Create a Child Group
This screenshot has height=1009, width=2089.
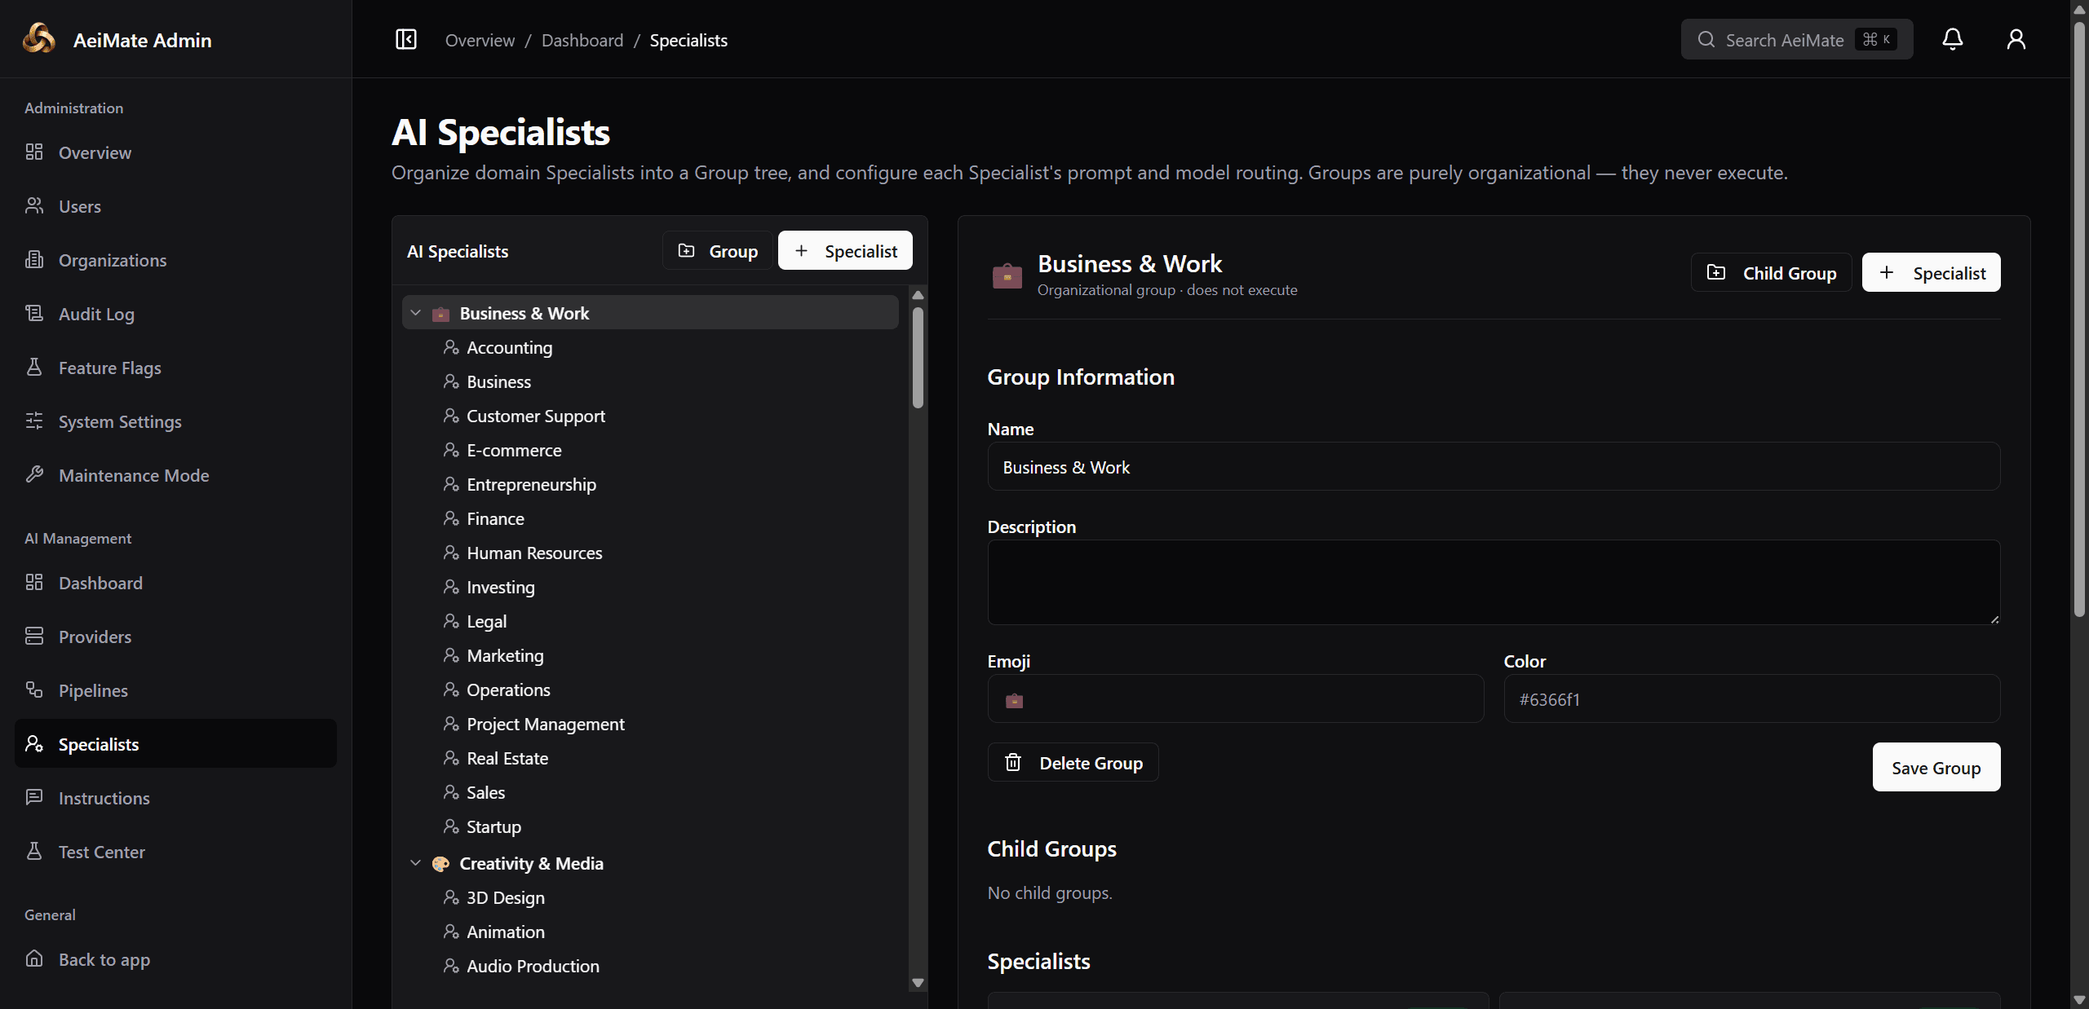[1771, 272]
